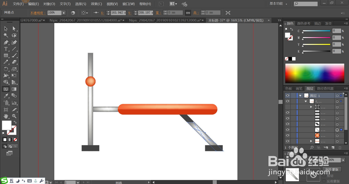Select the Eyedropper tool
Viewport: 349px width, 184px height.
(6, 96)
